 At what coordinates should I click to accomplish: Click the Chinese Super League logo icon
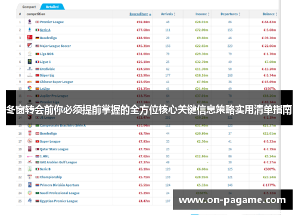coord(30,82)
